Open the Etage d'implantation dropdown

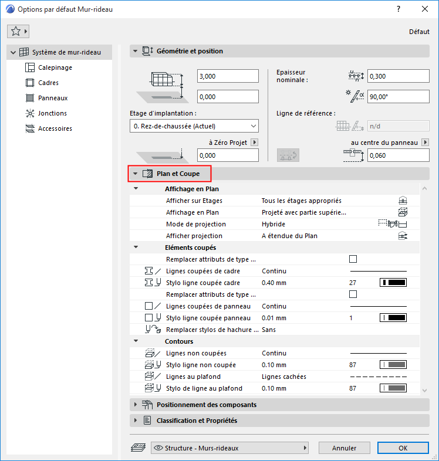(x=194, y=126)
